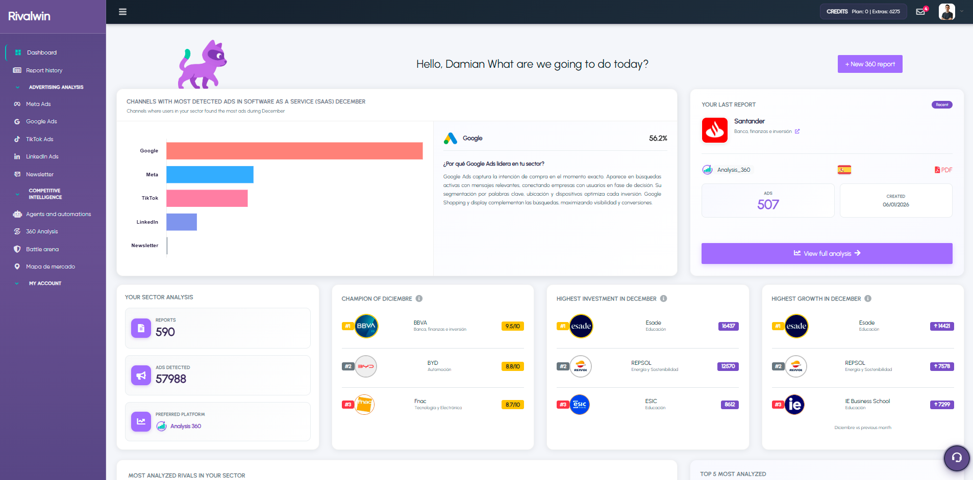Click the Spain flag icon
The image size is (973, 480).
point(844,170)
